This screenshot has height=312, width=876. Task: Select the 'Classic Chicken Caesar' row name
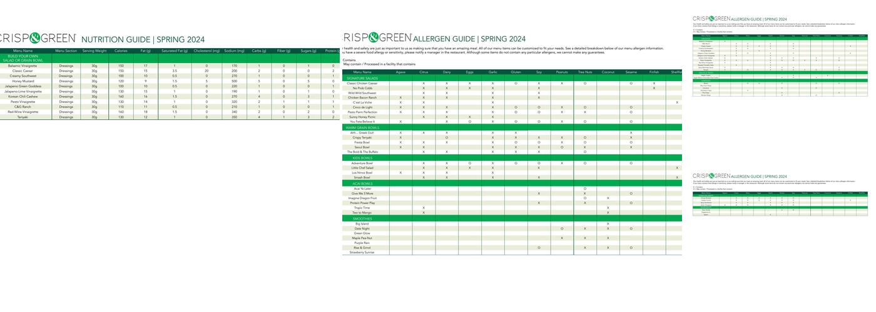pyautogui.click(x=362, y=83)
